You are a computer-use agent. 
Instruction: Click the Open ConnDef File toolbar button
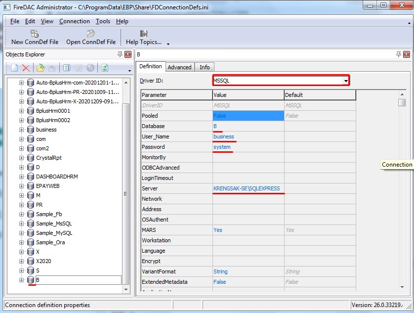[91, 37]
